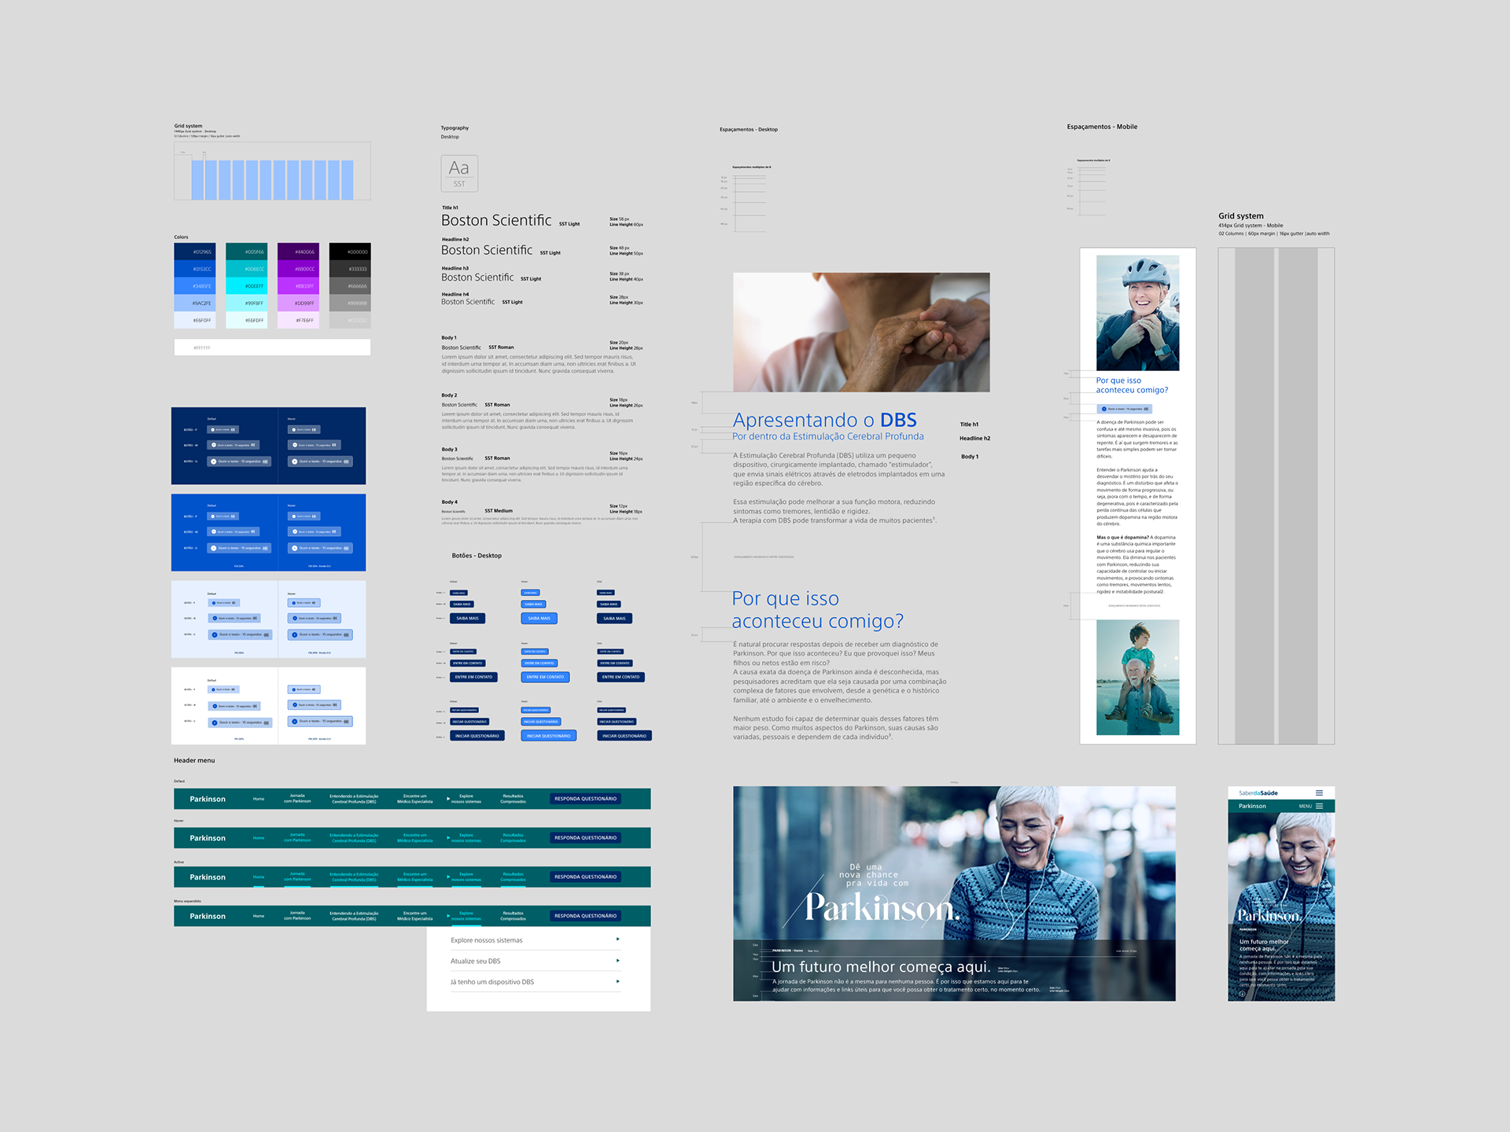Image resolution: width=1510 pixels, height=1132 pixels.
Task: Choose Jornada com Parkinson in the Active header
Action: tap(297, 877)
